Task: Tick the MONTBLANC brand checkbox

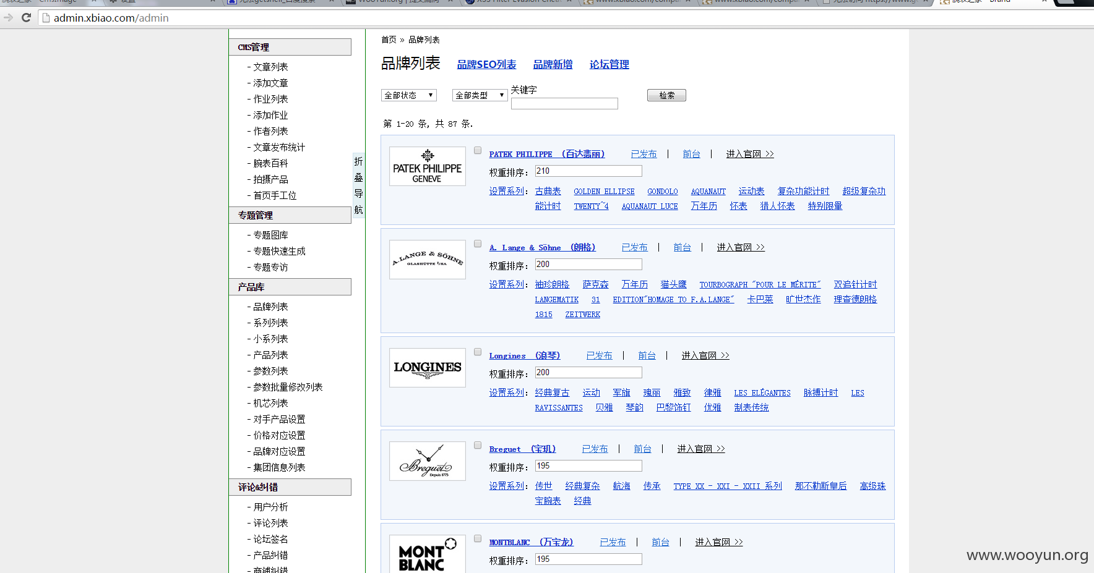Action: click(x=478, y=538)
